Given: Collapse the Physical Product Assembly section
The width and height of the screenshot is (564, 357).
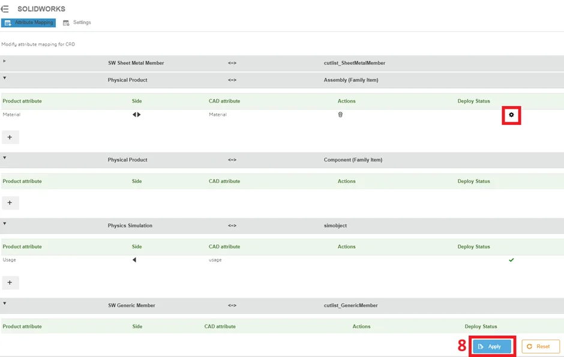Looking at the screenshot, I should (5, 78).
